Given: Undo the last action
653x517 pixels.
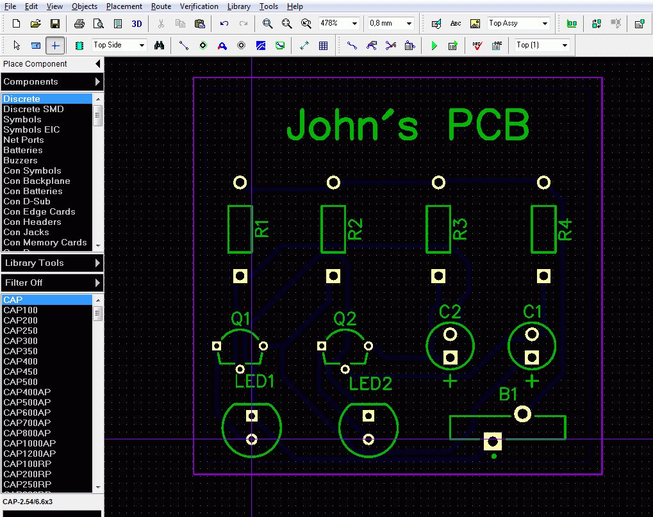Looking at the screenshot, I should click(224, 23).
